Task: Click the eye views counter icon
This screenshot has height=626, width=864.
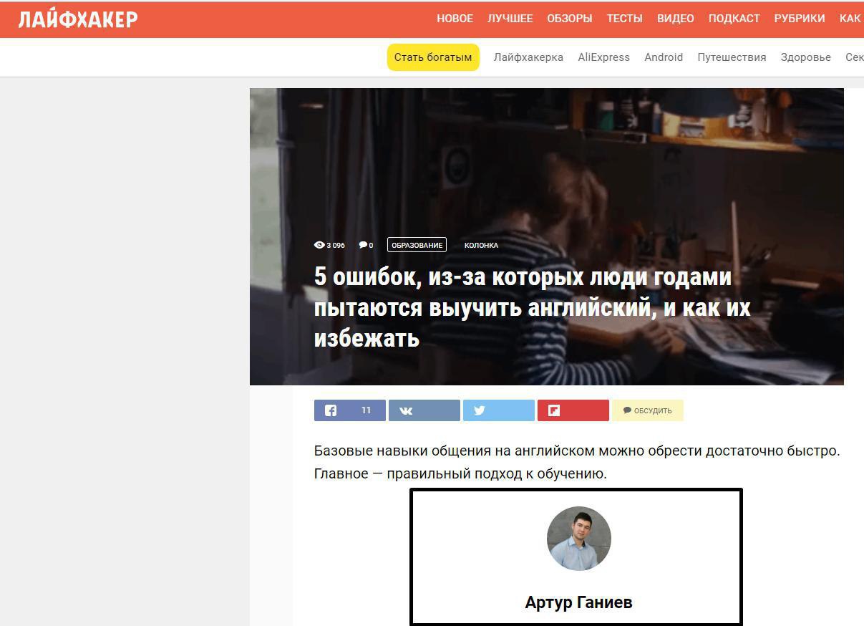Action: 319,245
